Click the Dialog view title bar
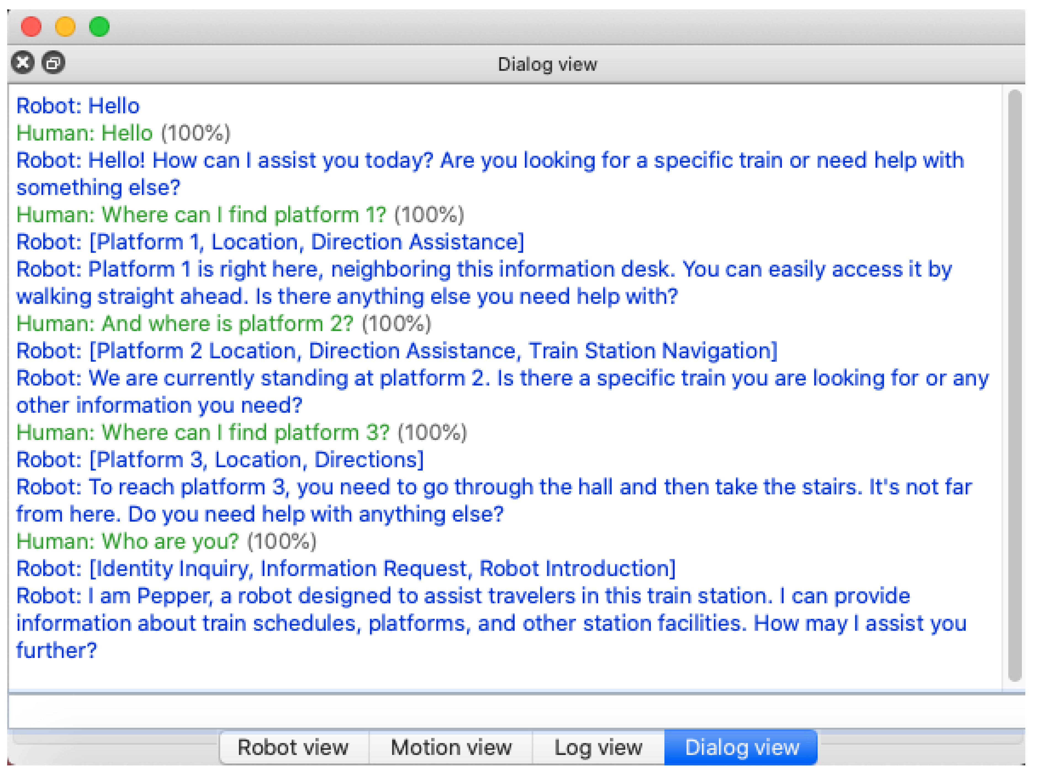Viewport: 1038px width, 777px height. point(547,64)
